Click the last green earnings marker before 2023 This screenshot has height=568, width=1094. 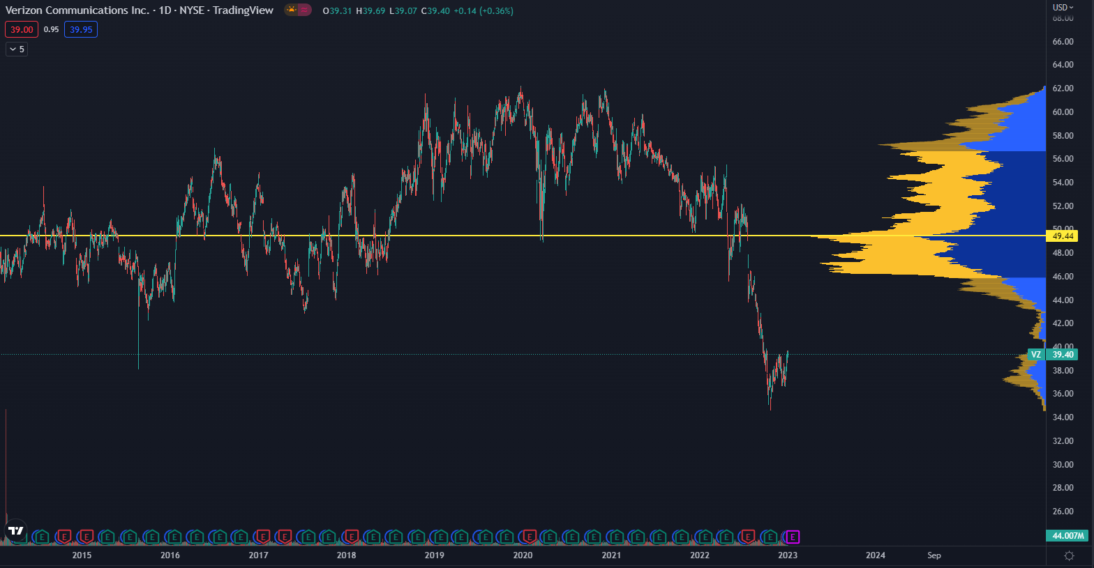[770, 537]
